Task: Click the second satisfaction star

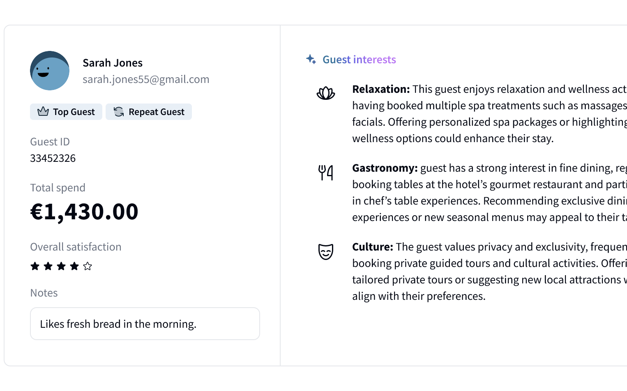Action: click(48, 266)
